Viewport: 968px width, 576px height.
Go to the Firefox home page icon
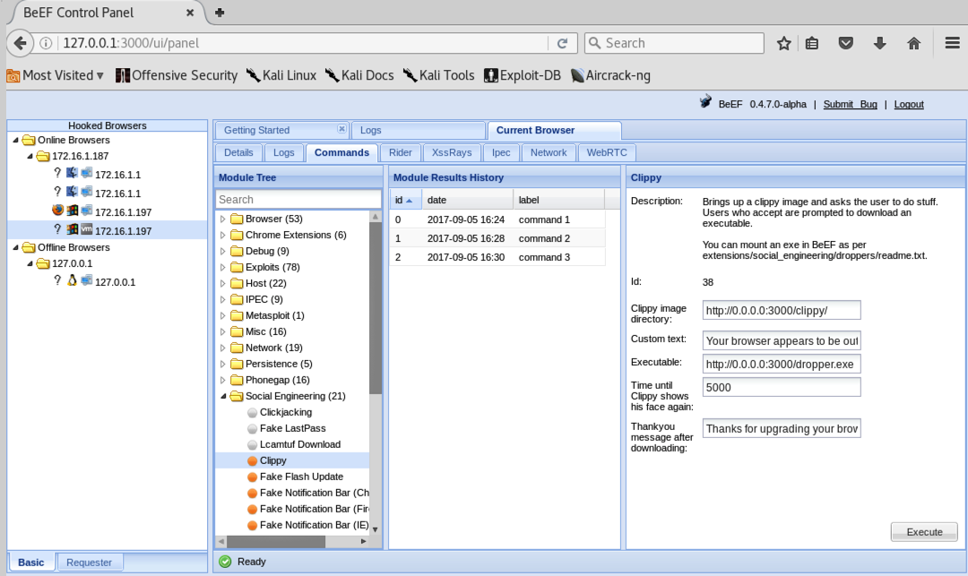click(x=913, y=43)
